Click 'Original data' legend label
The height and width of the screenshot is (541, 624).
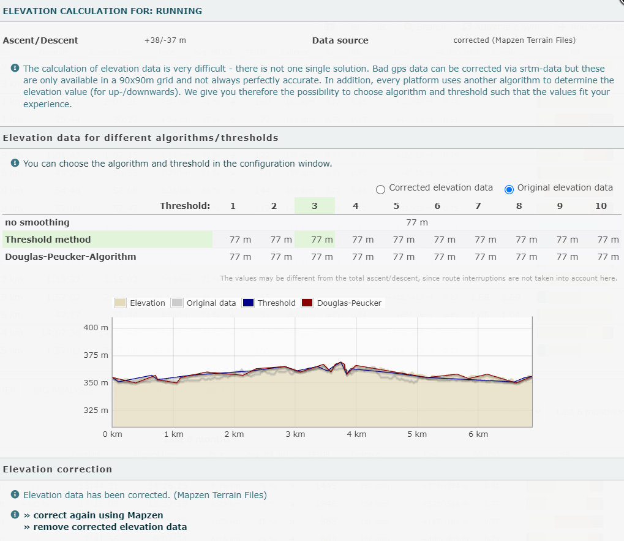pos(211,303)
